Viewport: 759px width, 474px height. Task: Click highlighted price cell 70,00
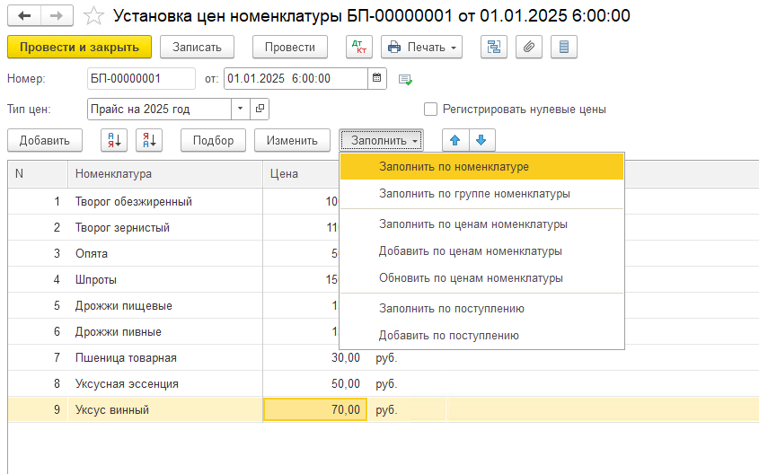point(315,409)
